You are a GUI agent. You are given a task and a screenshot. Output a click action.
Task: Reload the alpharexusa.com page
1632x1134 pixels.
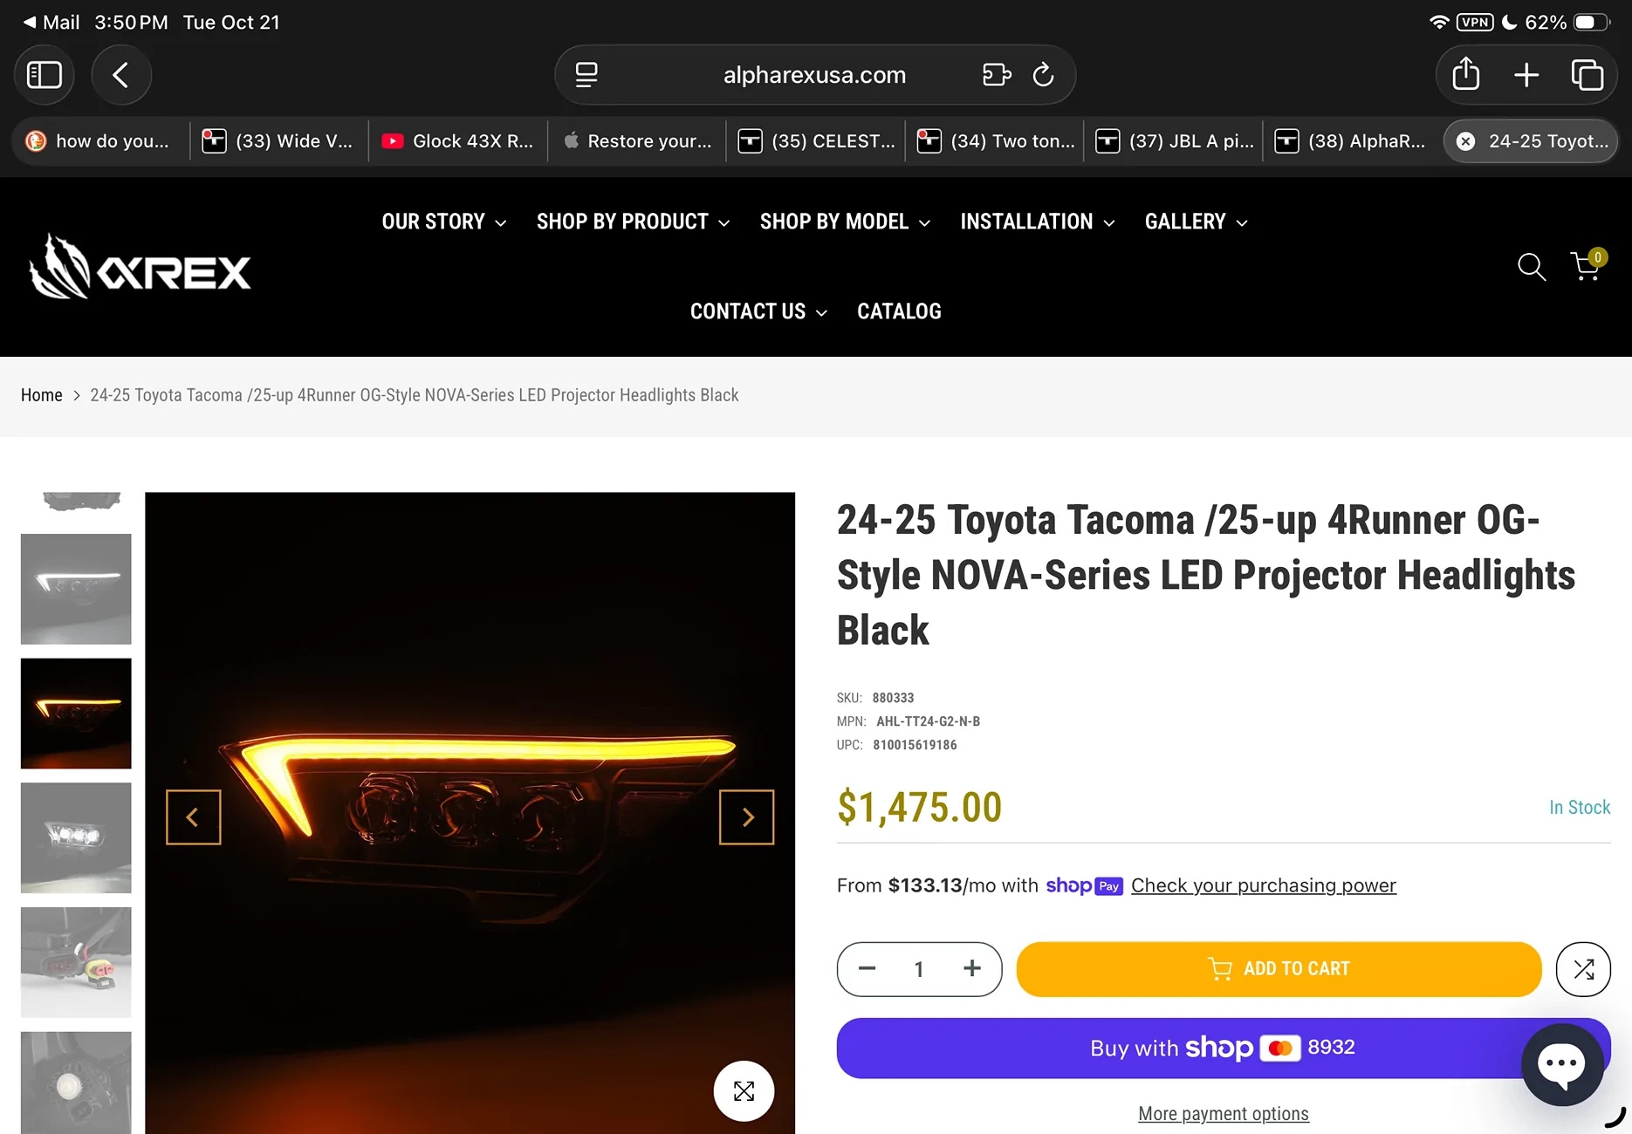point(1043,75)
